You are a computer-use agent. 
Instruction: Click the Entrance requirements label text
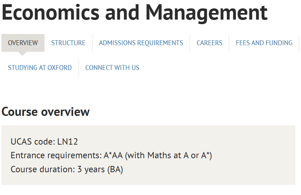pyautogui.click(x=56, y=155)
